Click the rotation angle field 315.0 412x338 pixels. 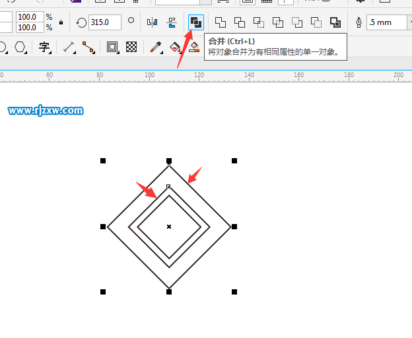click(x=105, y=22)
